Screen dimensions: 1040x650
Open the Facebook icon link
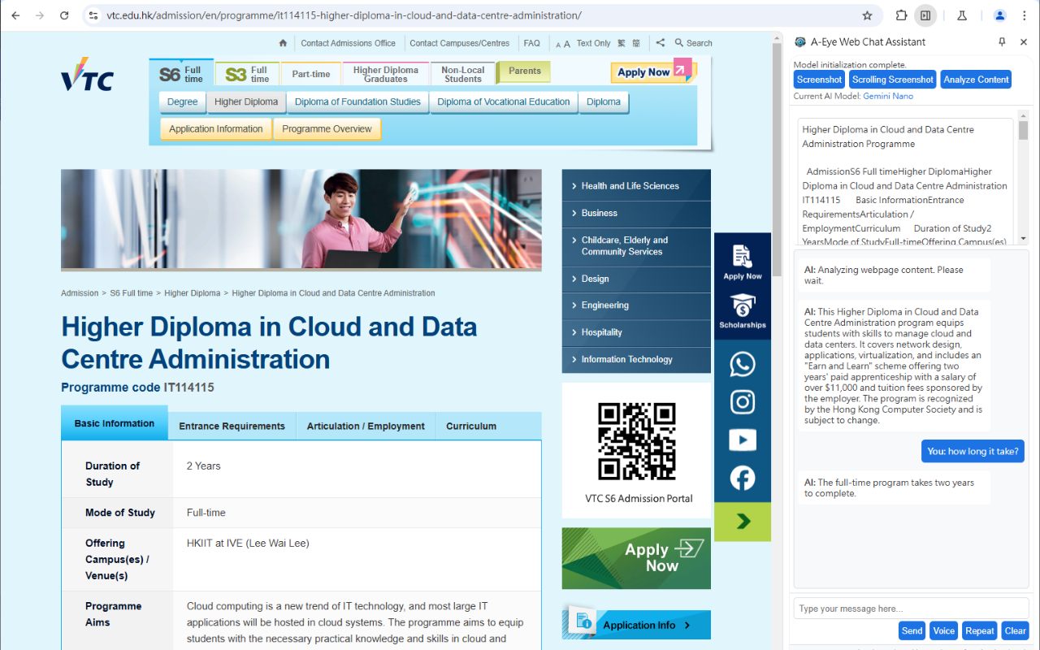[742, 478]
